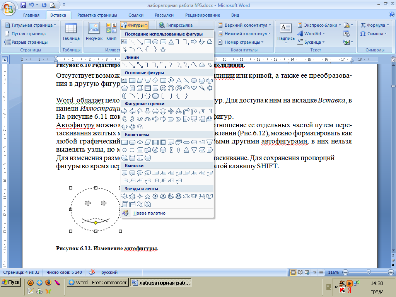Image resolution: width=396 pixels, height=297 pixels.
Task: Select the 32-point star shape
Action: point(179,196)
